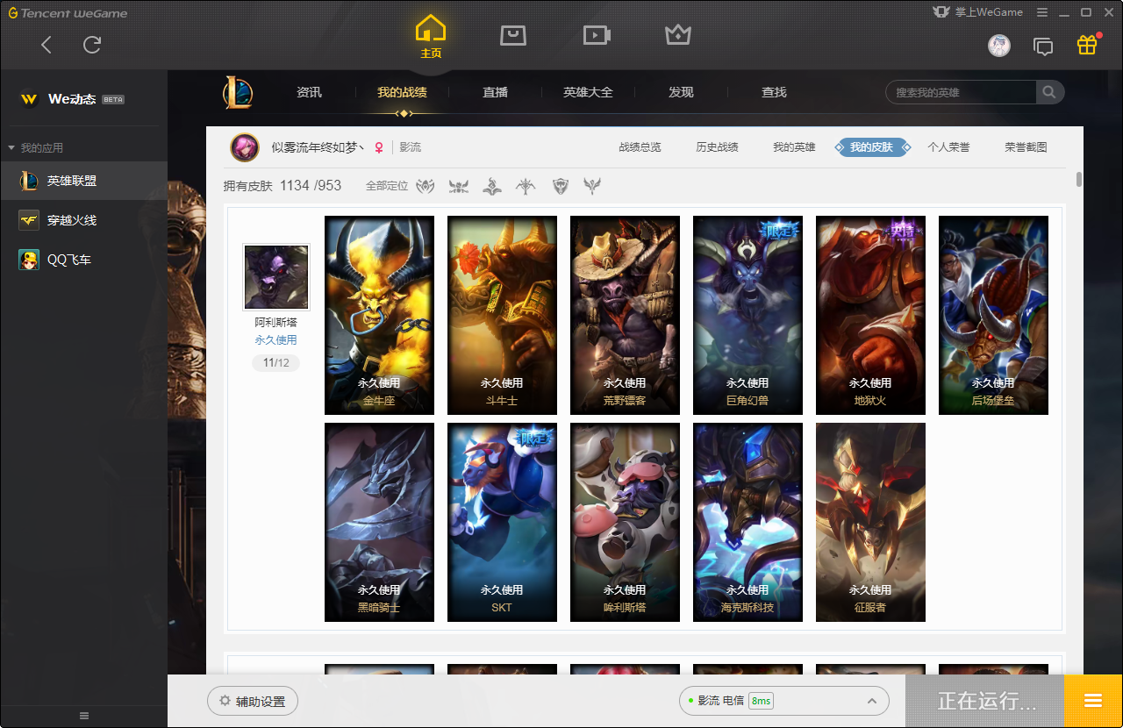The image size is (1123, 728).
Task: Open the 掌上WeGame mobile link
Action: point(978,12)
